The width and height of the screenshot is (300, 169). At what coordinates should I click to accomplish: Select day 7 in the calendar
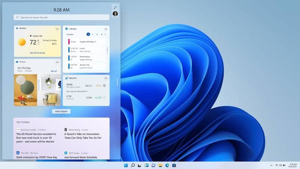click(x=93, y=34)
